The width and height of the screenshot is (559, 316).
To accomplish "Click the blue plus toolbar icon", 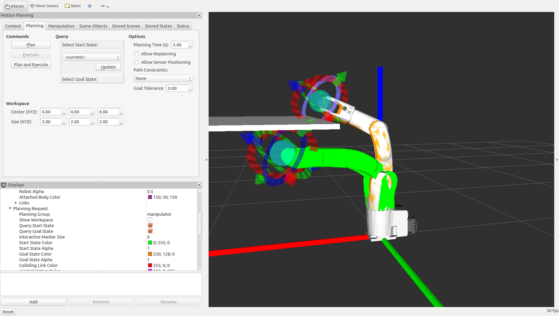I will pyautogui.click(x=90, y=6).
